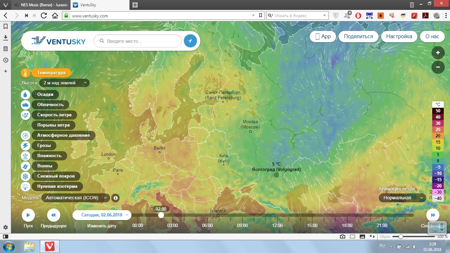The width and height of the screenshot is (450, 253).
Task: Enable the Порывы ветра layer
Action: (x=53, y=125)
